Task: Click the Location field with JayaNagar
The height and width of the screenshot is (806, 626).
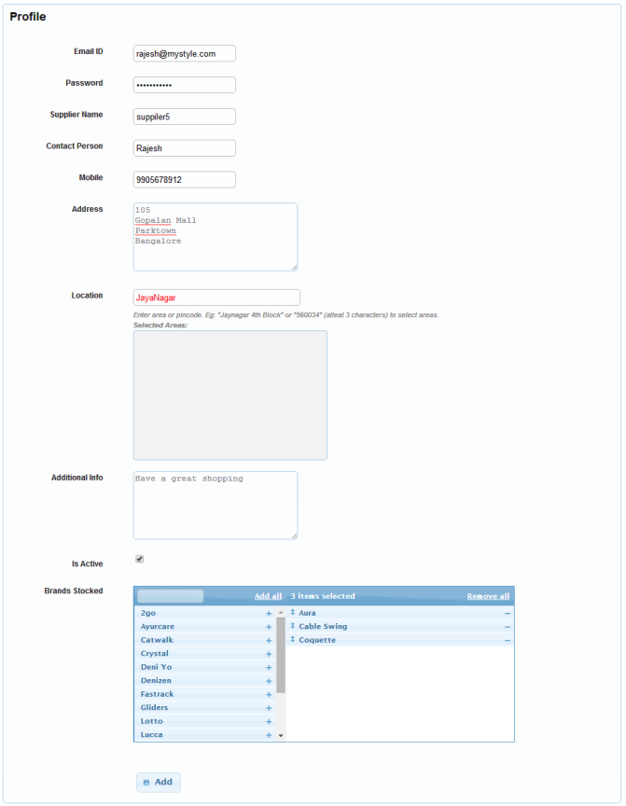Action: (x=216, y=298)
